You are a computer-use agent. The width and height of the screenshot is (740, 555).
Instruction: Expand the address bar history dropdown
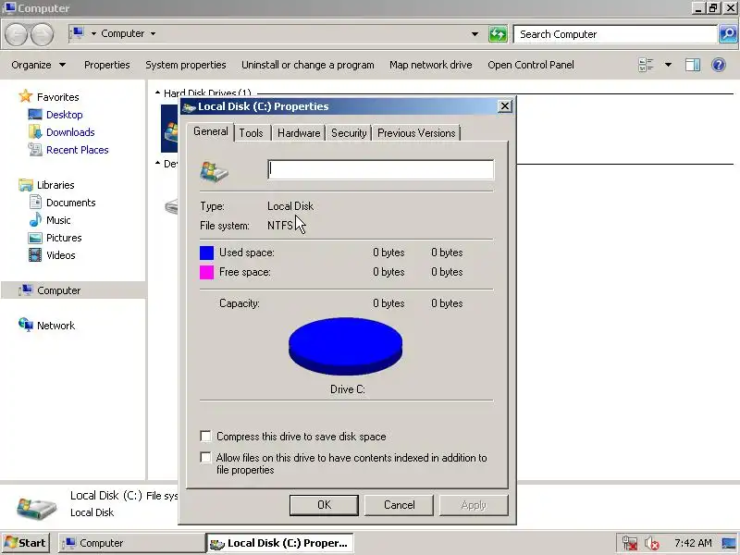(x=475, y=34)
